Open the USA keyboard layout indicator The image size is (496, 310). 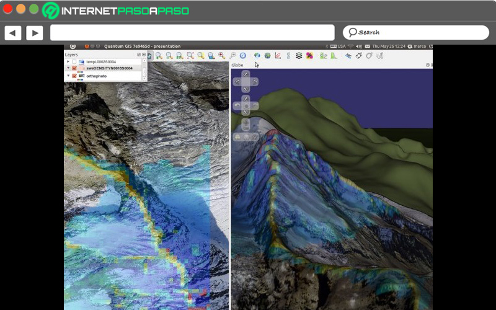[x=338, y=46]
